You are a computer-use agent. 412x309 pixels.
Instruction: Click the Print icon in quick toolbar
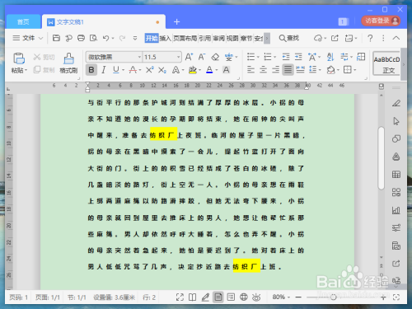81,38
